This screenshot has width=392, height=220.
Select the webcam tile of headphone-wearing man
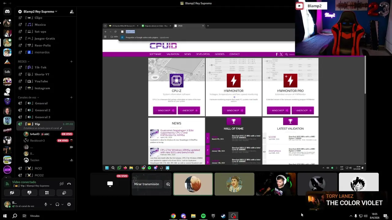(x=276, y=184)
